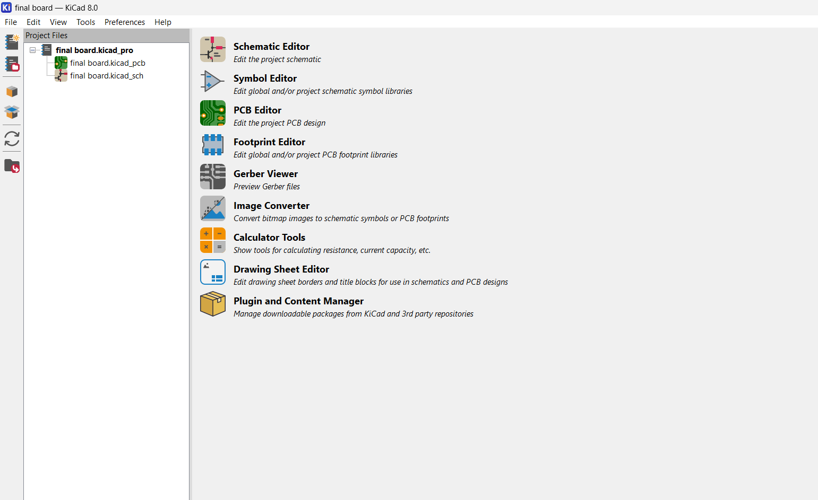
Task: Click the New Project icon in left toolbar
Action: [12, 42]
